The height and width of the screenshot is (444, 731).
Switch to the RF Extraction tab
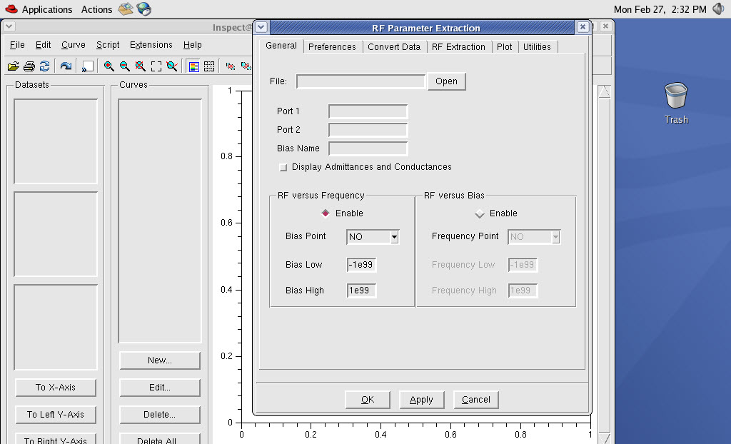click(458, 46)
